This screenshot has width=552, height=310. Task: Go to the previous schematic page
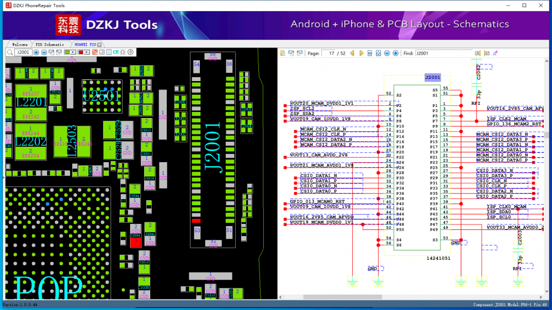352,54
